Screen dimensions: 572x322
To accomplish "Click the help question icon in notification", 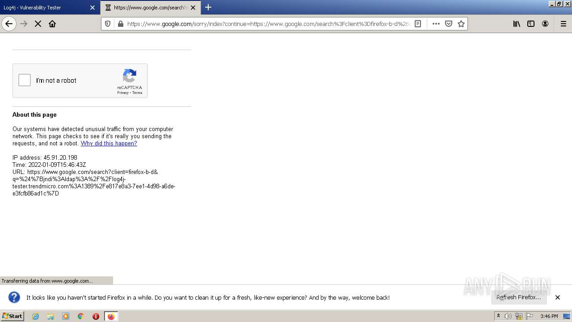I will (x=14, y=297).
